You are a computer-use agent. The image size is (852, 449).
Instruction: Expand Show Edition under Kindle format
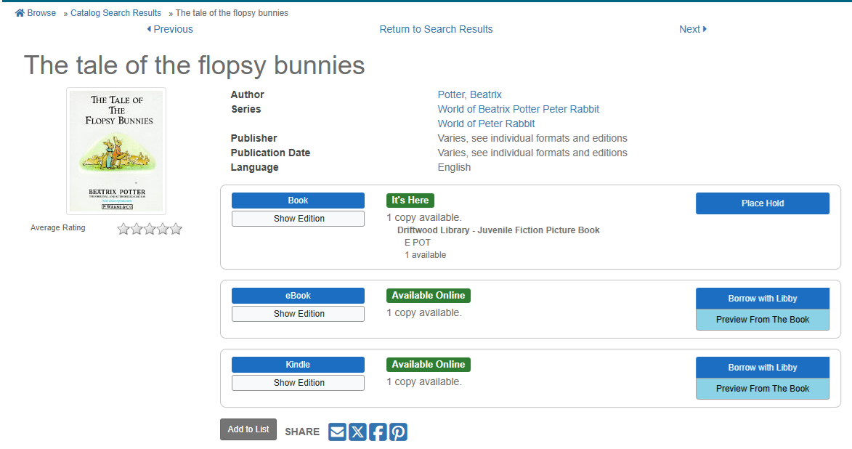tap(298, 383)
